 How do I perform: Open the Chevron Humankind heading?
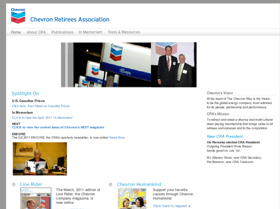click(x=139, y=184)
